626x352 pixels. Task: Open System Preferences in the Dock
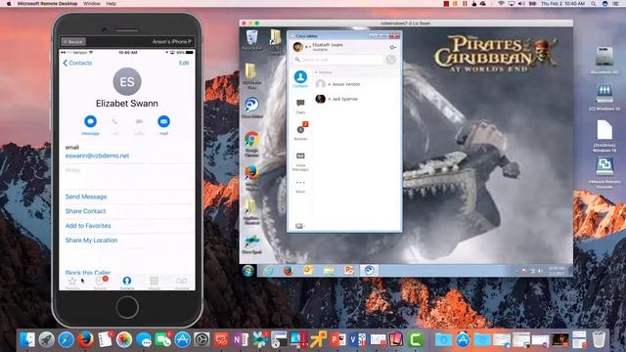[x=202, y=339]
